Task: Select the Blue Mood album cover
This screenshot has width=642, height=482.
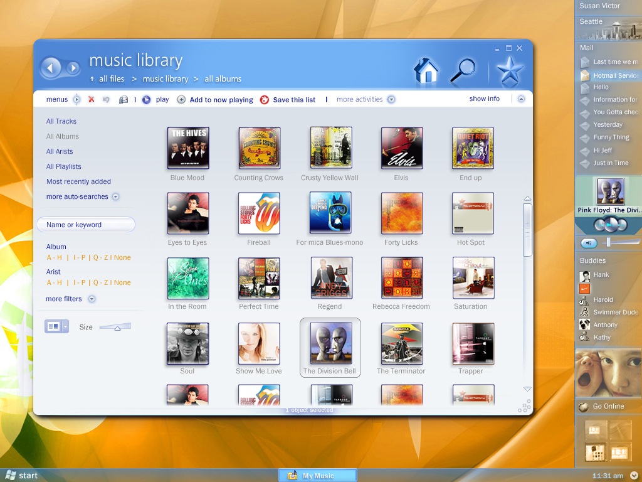Action: (x=188, y=148)
